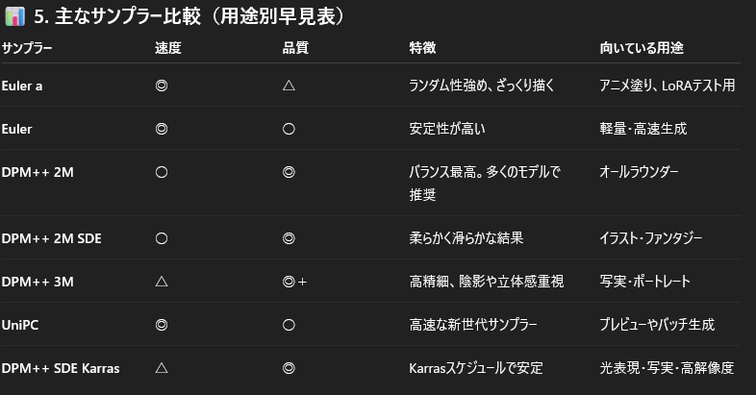756x395 pixels.
Task: Select the DPM++ 2M sampler name
Action: [x=38, y=172]
